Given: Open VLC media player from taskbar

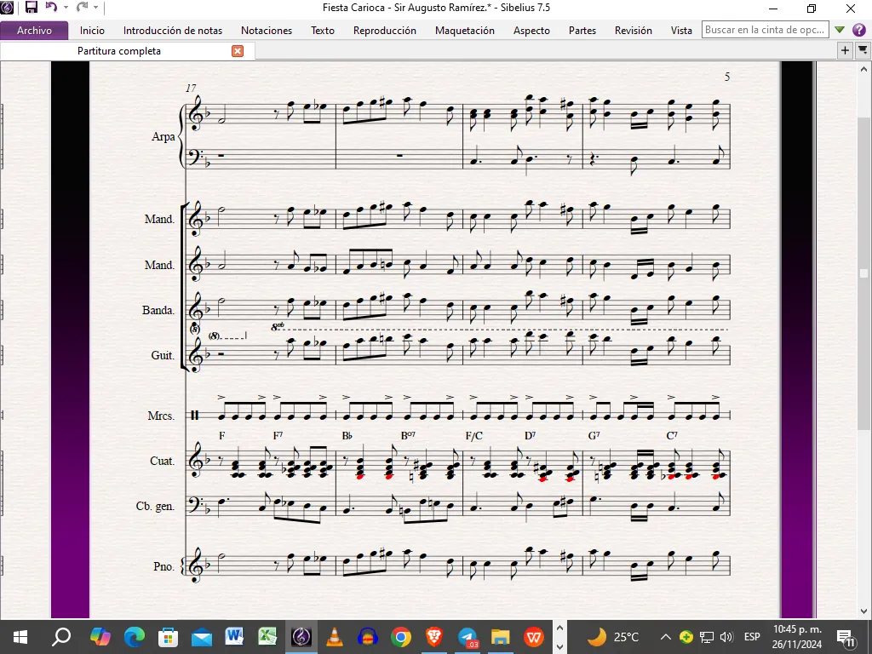Looking at the screenshot, I should pyautogui.click(x=334, y=637).
